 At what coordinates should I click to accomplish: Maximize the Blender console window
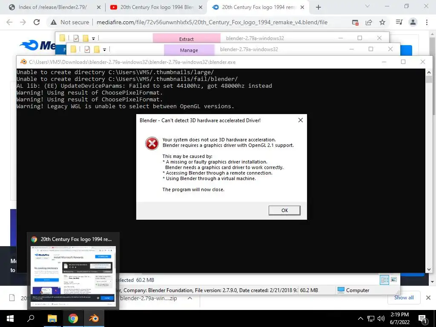[403, 62]
